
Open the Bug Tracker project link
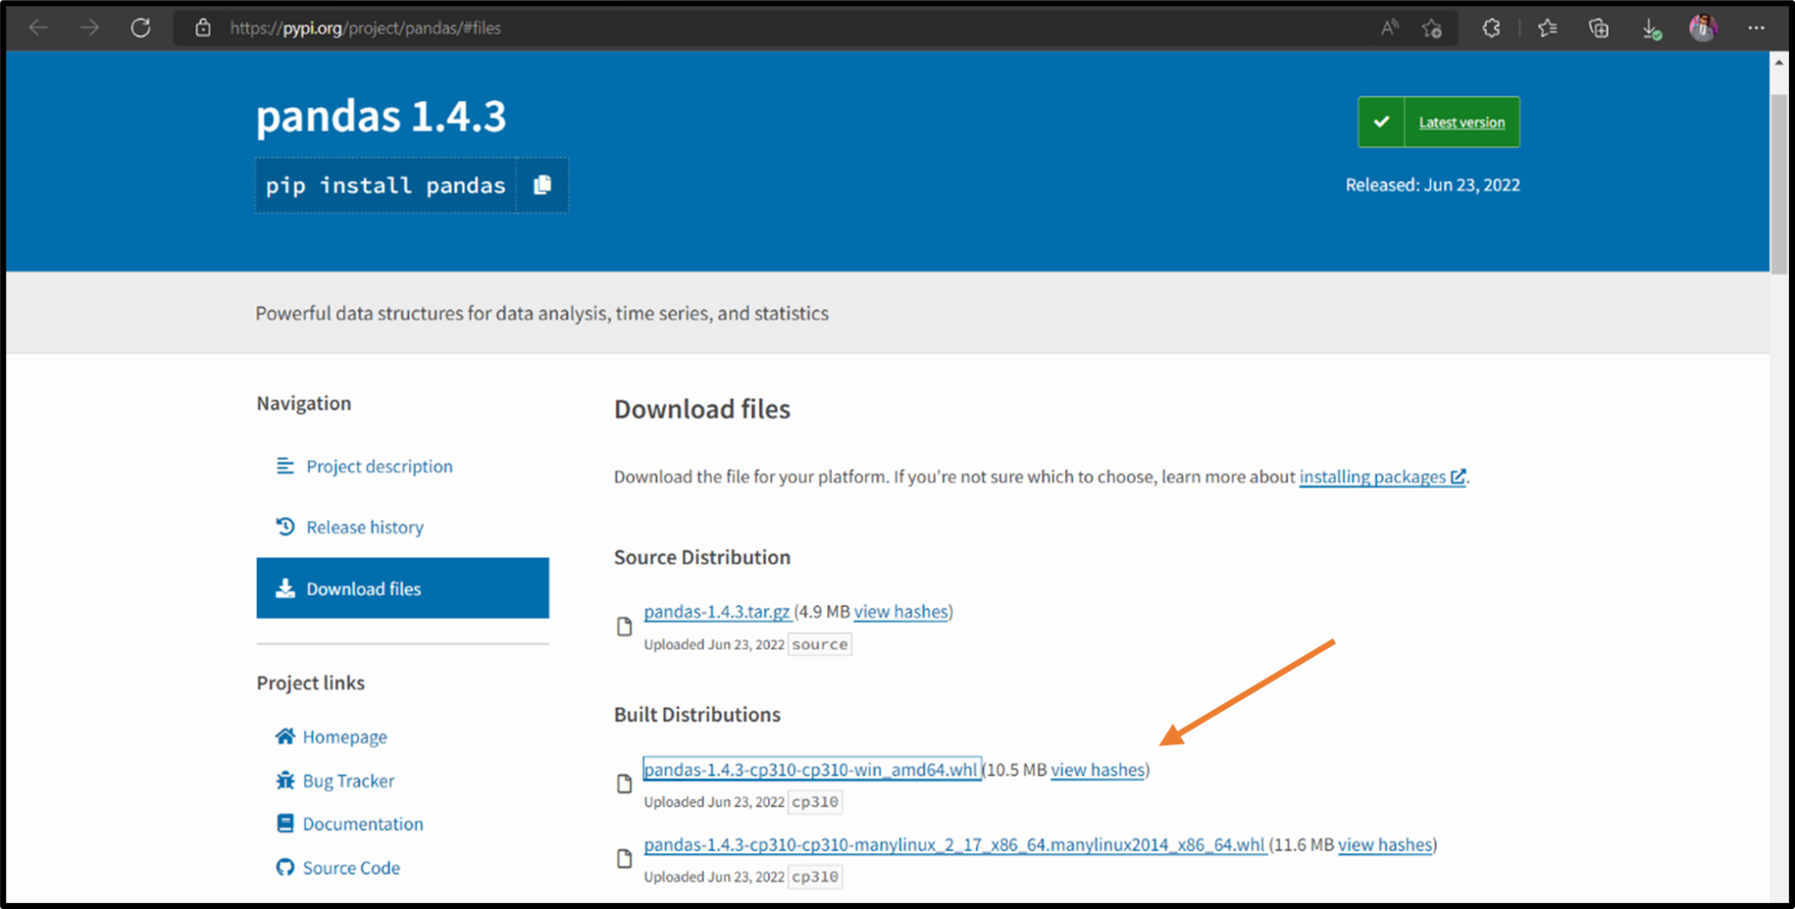[x=348, y=781]
